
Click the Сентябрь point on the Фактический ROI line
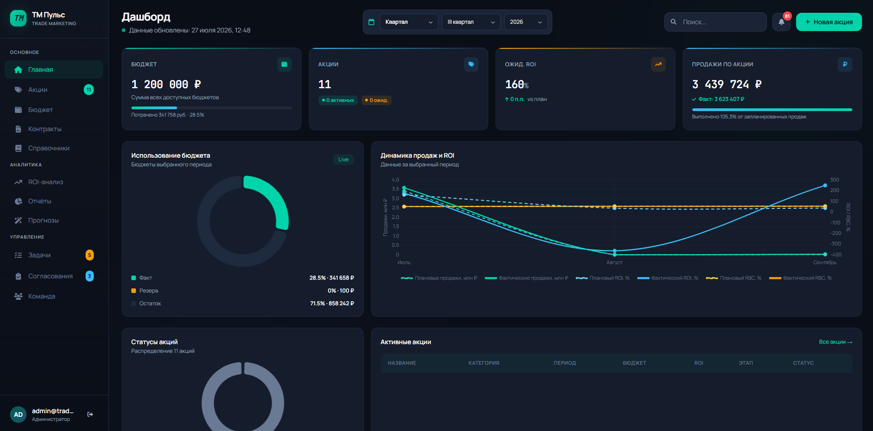pyautogui.click(x=825, y=186)
